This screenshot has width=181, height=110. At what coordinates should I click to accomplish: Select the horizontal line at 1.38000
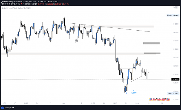point(69,91)
